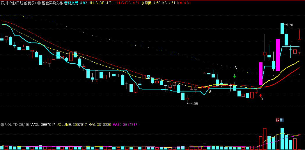Click the red buy arrow above the first B
The image size is (305, 150).
click(x=209, y=88)
